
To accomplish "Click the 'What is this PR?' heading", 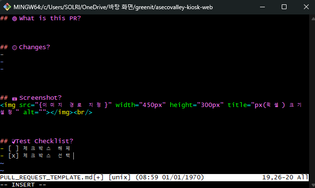I will click(50, 18).
